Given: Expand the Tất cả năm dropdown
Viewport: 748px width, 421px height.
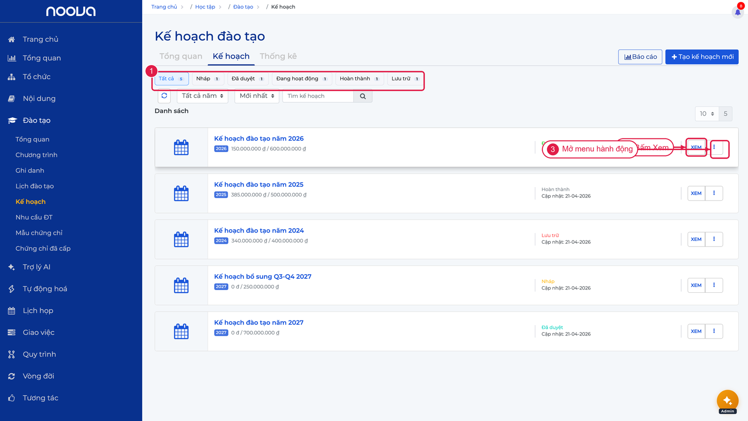Looking at the screenshot, I should point(202,96).
